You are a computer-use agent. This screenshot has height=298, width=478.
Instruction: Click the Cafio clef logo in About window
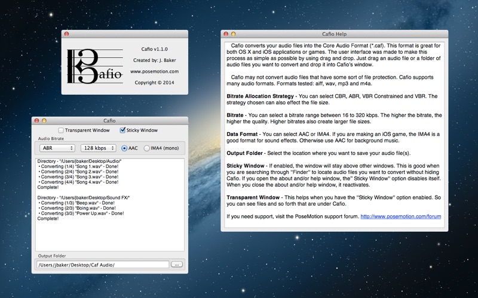coord(95,66)
